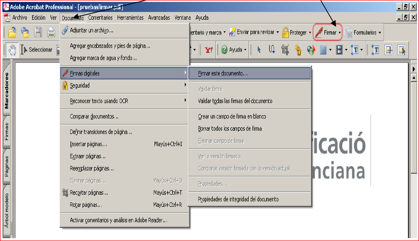Choose Agregar encabezados y pies de página

tap(124, 46)
